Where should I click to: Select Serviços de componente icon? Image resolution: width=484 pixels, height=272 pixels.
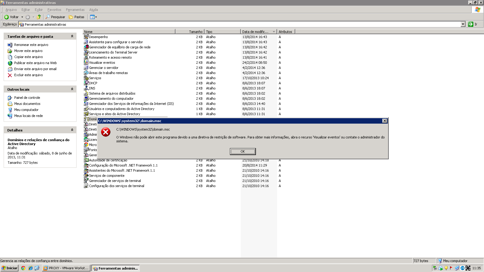[x=86, y=176]
